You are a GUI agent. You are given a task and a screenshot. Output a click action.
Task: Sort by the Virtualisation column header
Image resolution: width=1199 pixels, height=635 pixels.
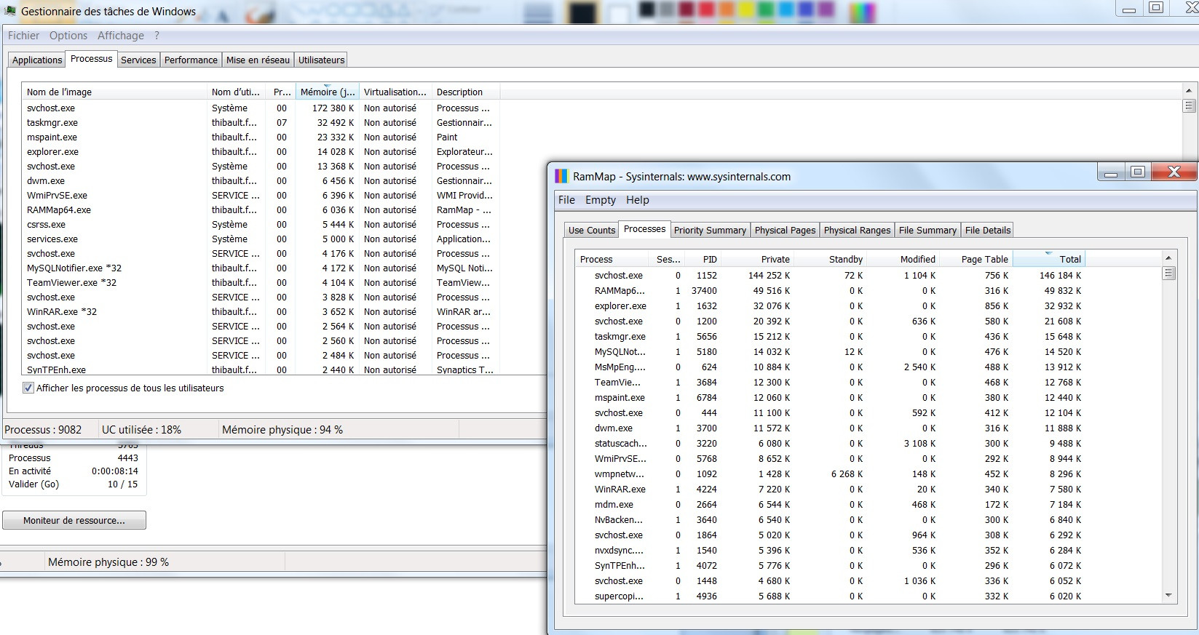point(395,92)
